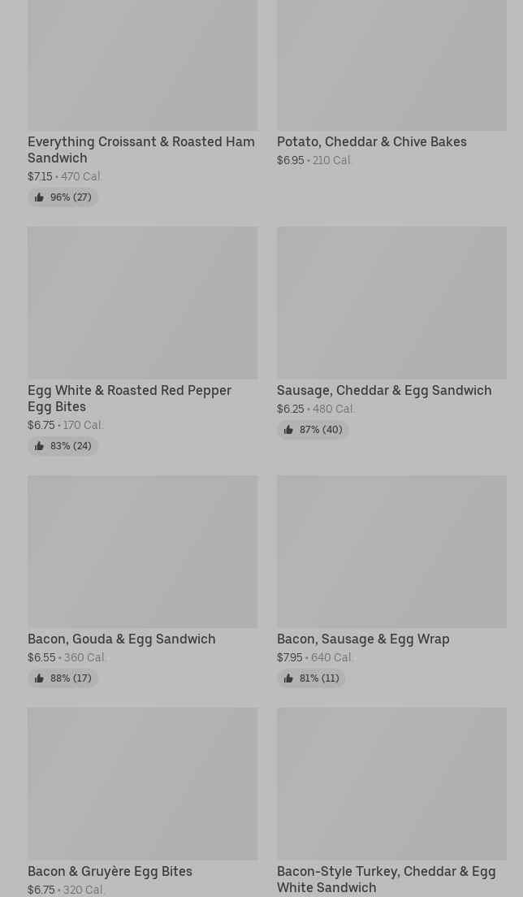523x897 pixels.
Task: Open Bacon, Sausage & Egg Wrap title
Action: pos(362,639)
